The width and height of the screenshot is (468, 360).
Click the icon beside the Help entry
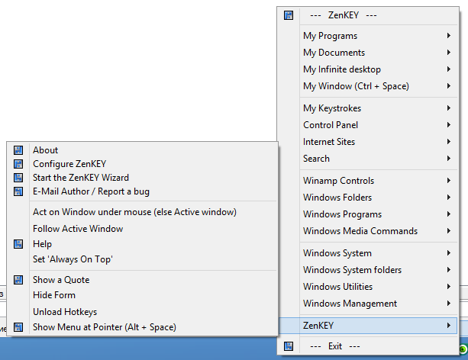(x=18, y=244)
